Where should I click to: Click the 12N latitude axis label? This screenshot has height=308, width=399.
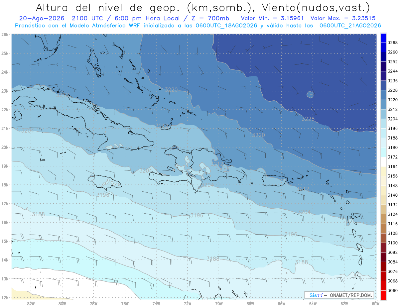[x=5, y=297]
